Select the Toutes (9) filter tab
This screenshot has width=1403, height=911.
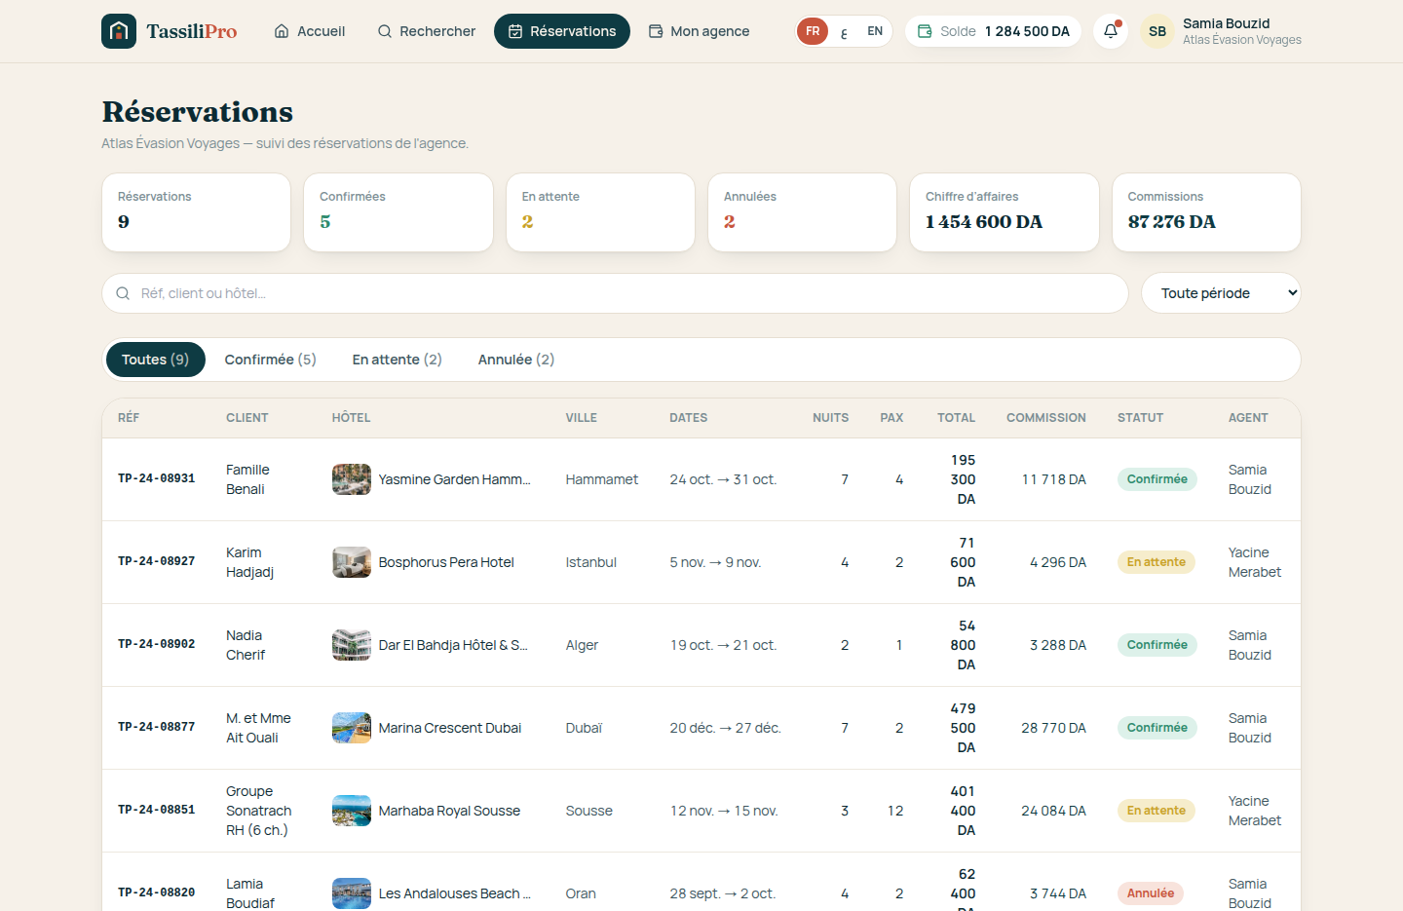click(156, 360)
